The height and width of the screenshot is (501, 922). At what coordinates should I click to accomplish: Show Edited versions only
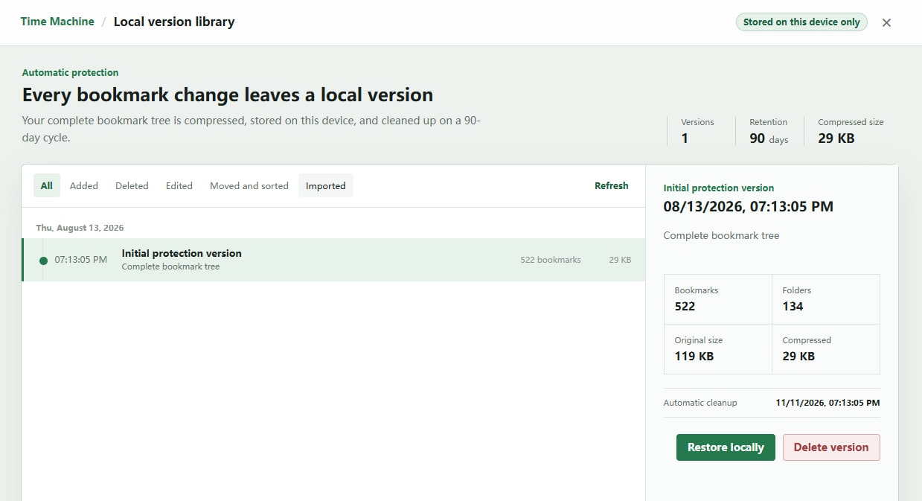point(179,185)
